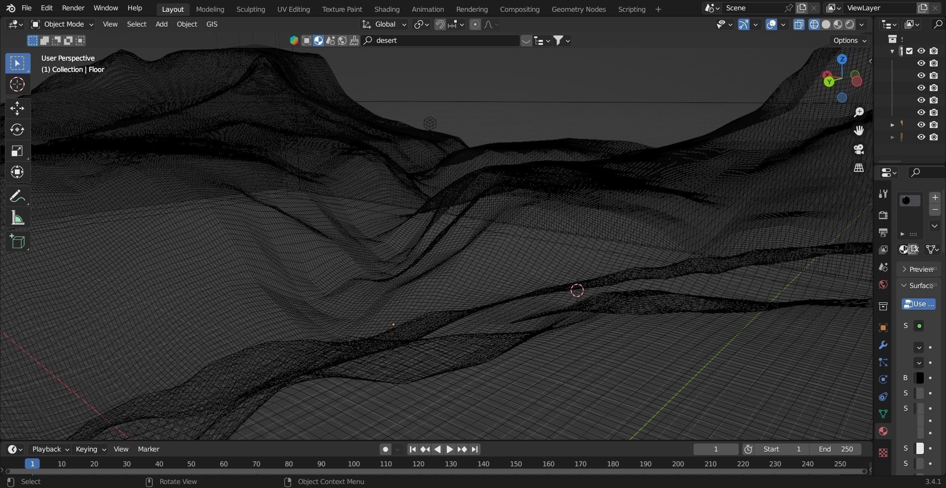The height and width of the screenshot is (488, 946).
Task: Switch to rendered viewport shading
Action: point(850,25)
